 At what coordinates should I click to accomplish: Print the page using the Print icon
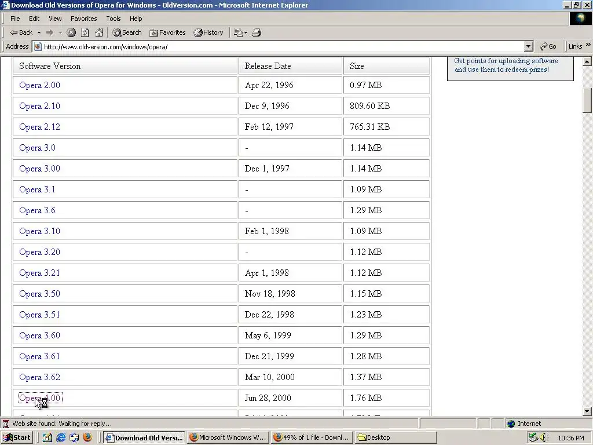point(257,32)
